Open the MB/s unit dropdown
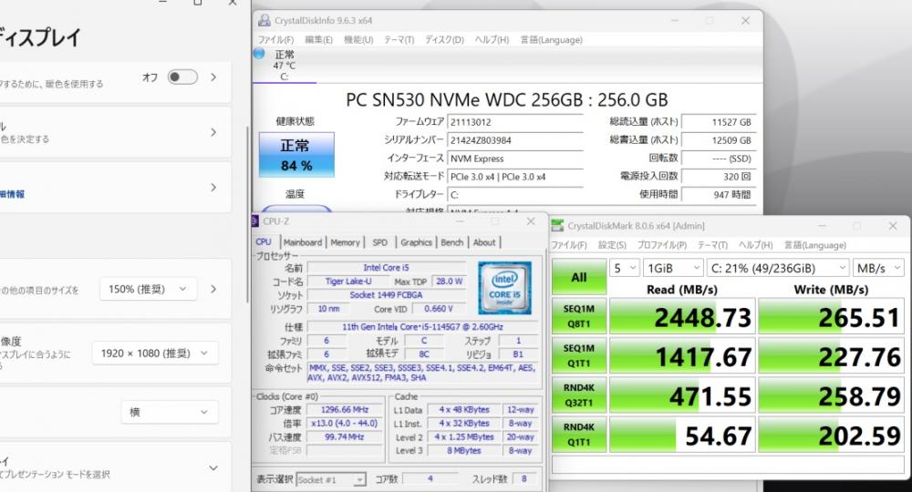912x492 pixels. click(878, 269)
